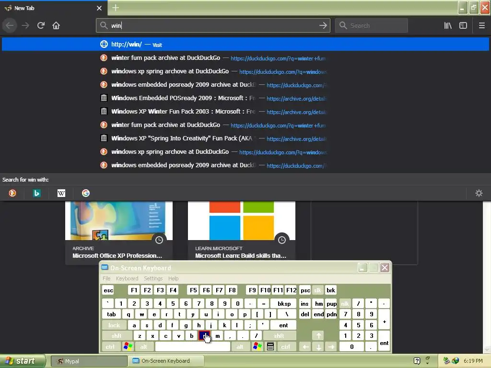Visit the http://win/ suggestion

[245, 44]
